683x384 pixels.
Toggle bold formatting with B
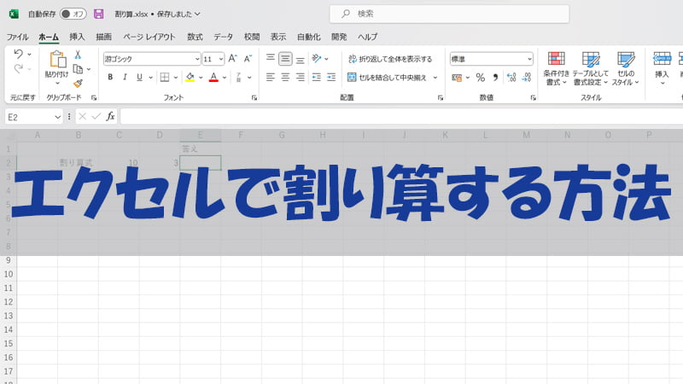click(110, 77)
